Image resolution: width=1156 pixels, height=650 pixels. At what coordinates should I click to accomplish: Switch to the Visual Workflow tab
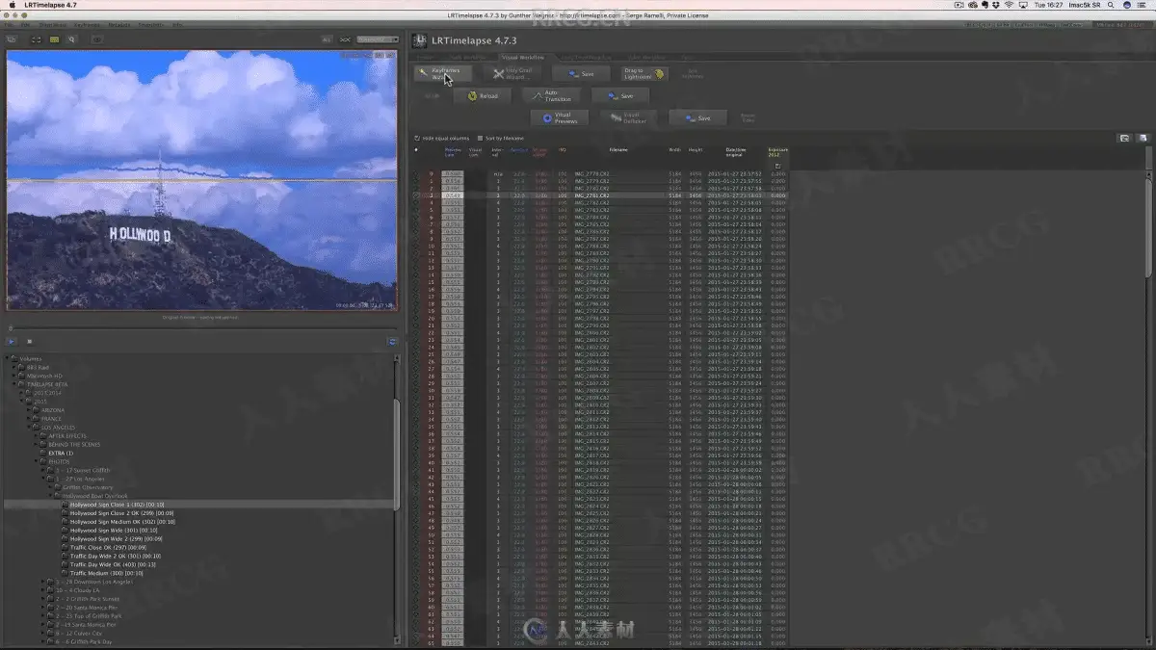523,57
